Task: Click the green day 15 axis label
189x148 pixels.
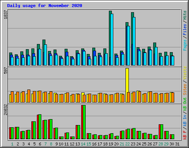Action: pyautogui.click(x=89, y=144)
